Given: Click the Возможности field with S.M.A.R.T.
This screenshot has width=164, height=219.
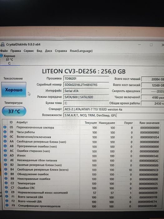Looking at the screenshot, I should [114, 115].
